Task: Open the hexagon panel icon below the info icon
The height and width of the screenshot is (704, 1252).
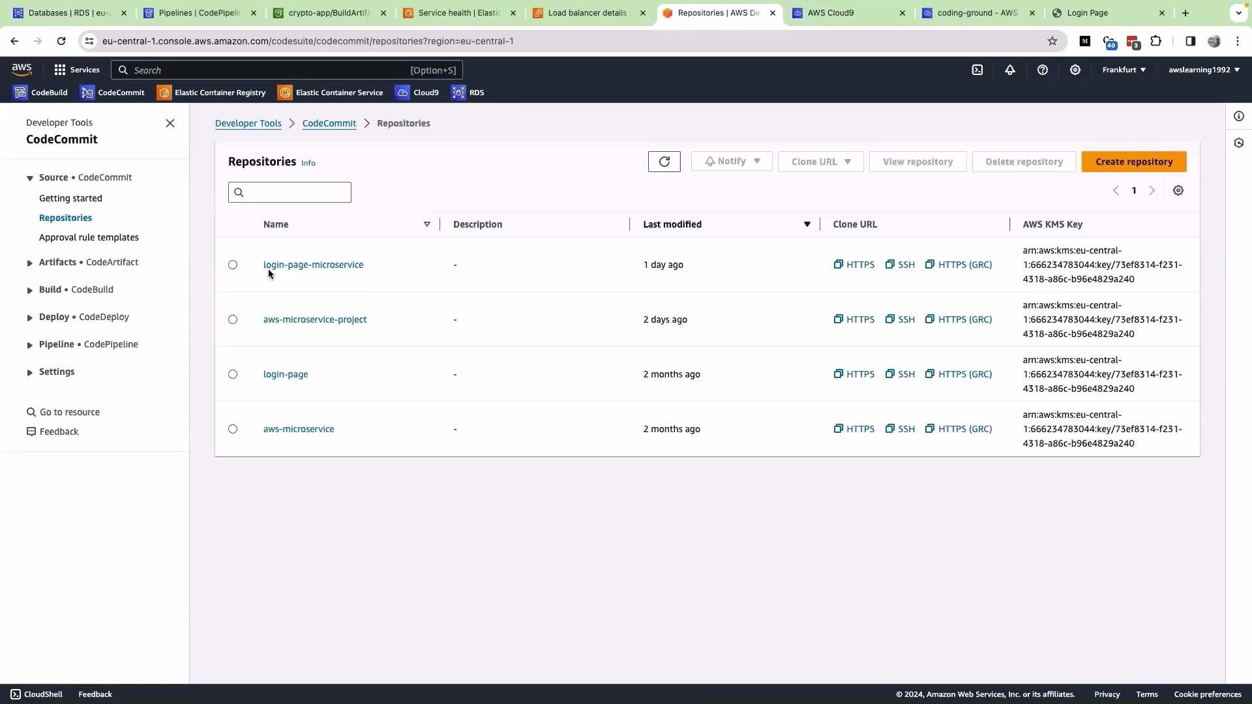Action: (x=1239, y=143)
